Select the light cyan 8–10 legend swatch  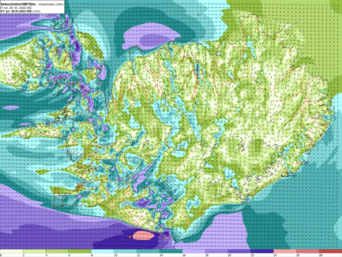pyautogui.click(x=103, y=251)
